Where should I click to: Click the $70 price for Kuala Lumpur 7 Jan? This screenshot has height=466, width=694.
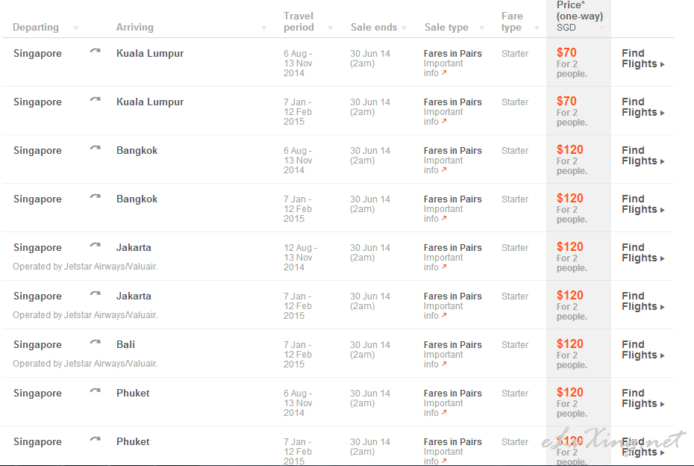coord(566,102)
